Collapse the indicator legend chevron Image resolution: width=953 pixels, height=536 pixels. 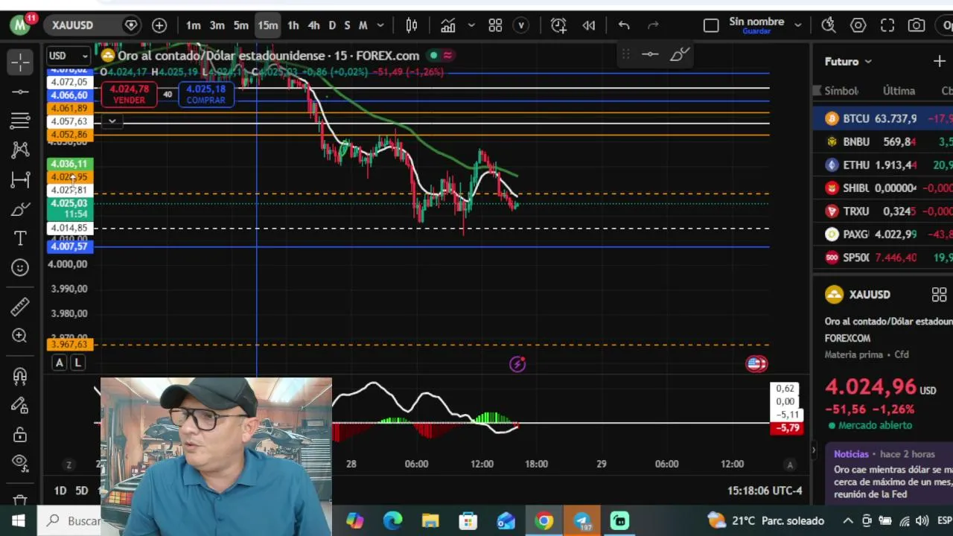(112, 121)
